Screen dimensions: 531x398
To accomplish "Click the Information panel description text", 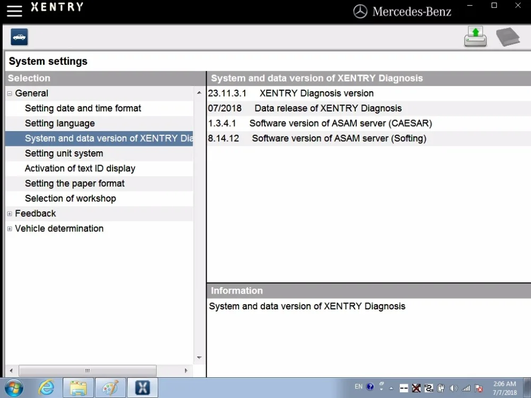I will pyautogui.click(x=307, y=306).
